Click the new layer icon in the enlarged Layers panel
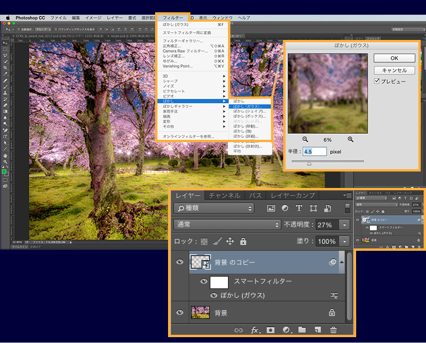The image size is (426, 343). click(x=318, y=329)
